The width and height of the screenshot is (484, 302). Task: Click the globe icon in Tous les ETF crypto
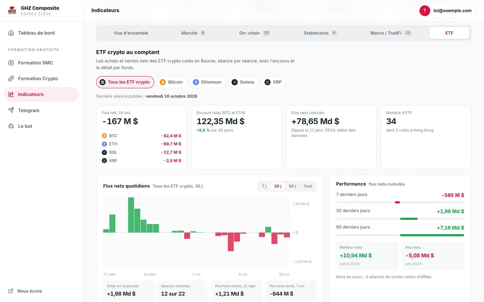(x=102, y=82)
